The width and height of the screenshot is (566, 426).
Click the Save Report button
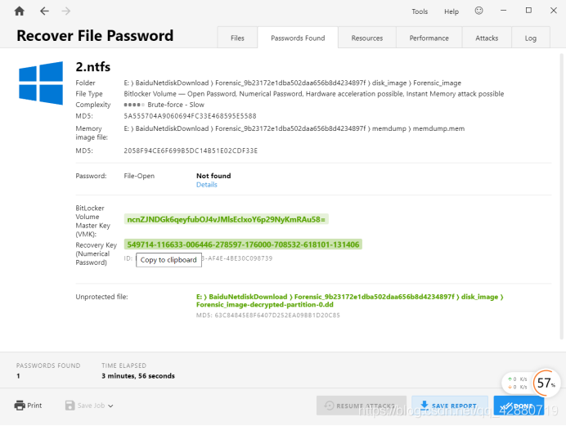pos(450,406)
